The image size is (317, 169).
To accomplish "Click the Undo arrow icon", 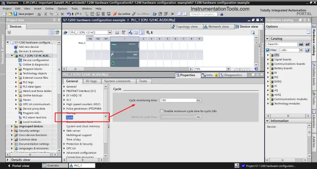I will pos(69,14).
